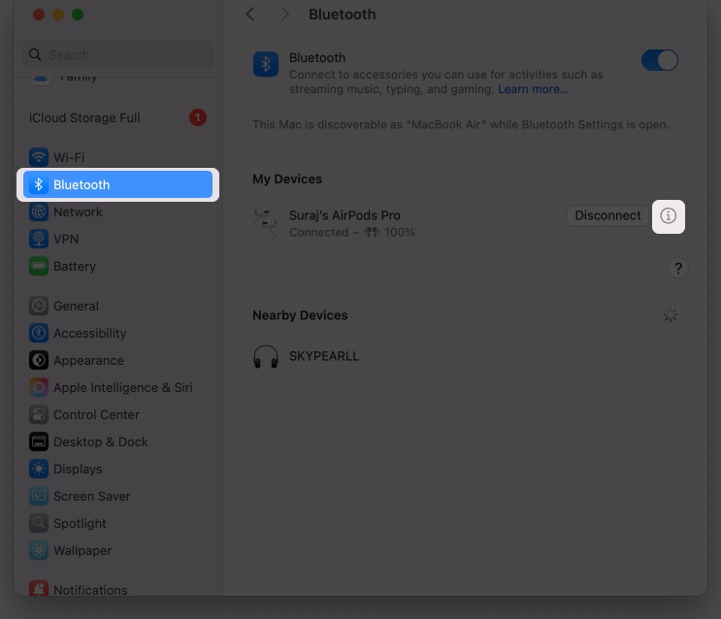Select Bluetooth in the sidebar
This screenshot has height=619, width=721.
point(117,184)
